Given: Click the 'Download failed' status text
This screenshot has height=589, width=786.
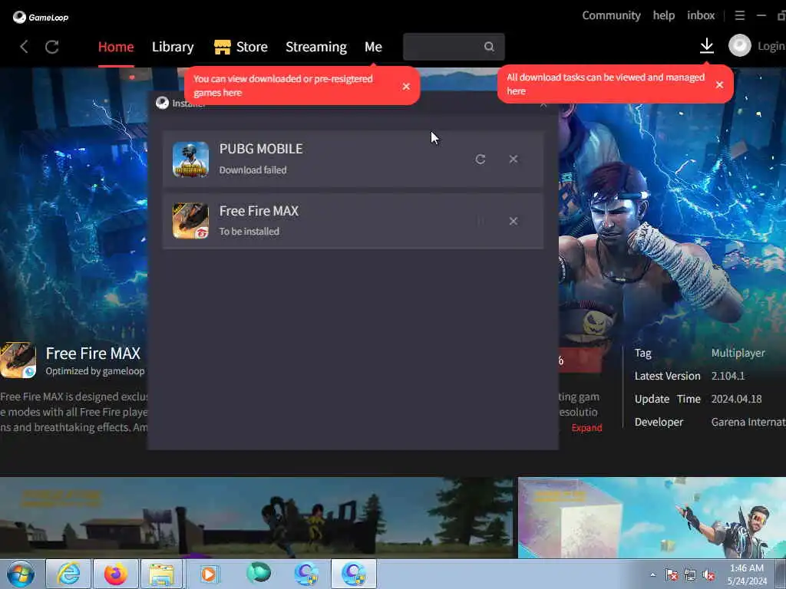Looking at the screenshot, I should click(x=253, y=170).
